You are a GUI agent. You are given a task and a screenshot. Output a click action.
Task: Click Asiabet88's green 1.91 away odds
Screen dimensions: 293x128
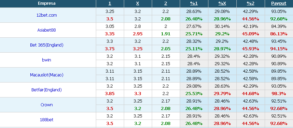[166, 34]
